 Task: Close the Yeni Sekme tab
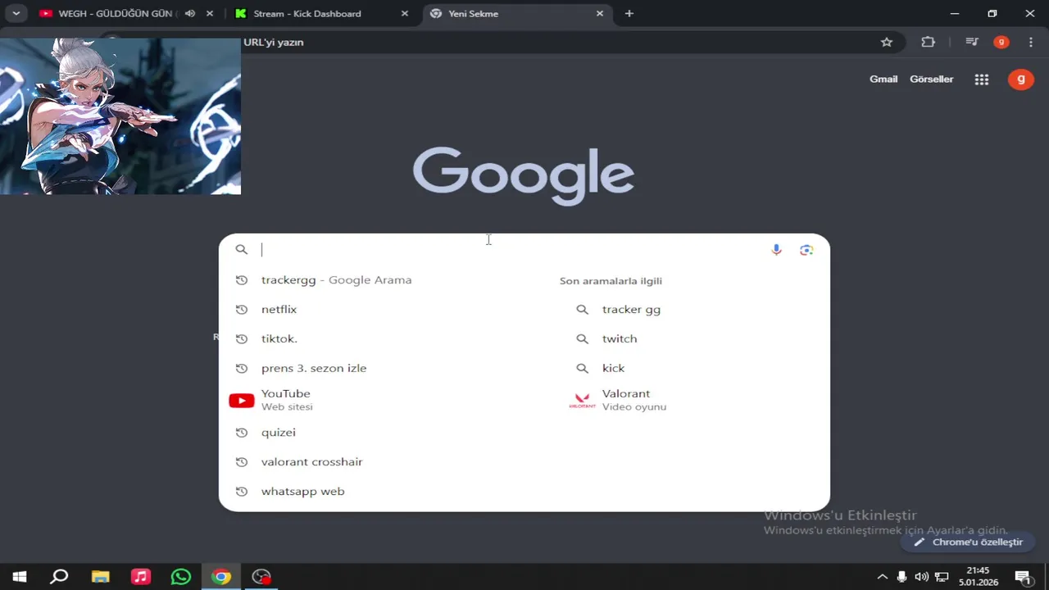(x=600, y=13)
